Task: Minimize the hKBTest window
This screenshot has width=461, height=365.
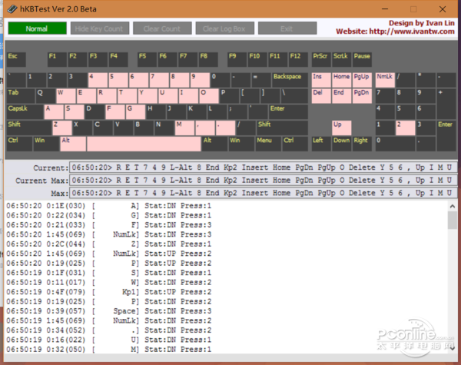Action: click(385, 9)
